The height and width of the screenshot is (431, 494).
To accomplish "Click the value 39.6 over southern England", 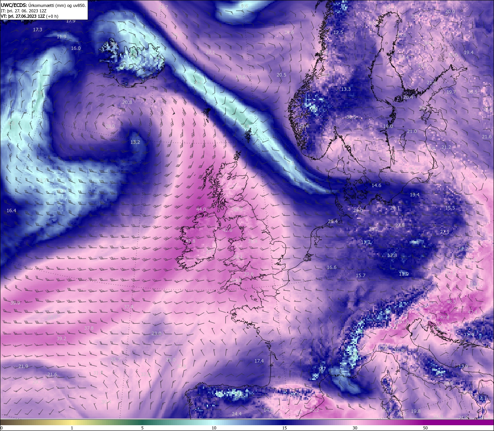I will (x=249, y=274).
